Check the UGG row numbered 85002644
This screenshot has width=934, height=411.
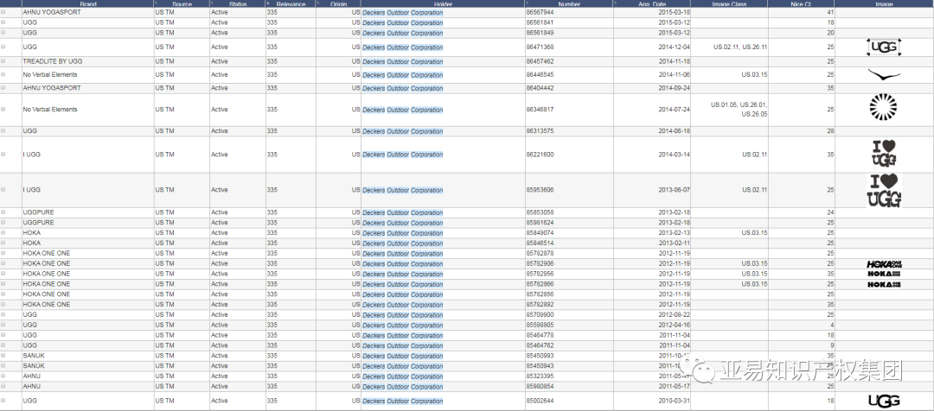(3, 401)
